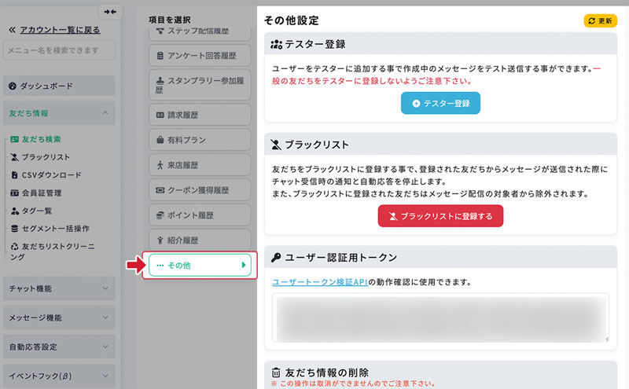Open 会員証管理 from the sidebar

41,193
